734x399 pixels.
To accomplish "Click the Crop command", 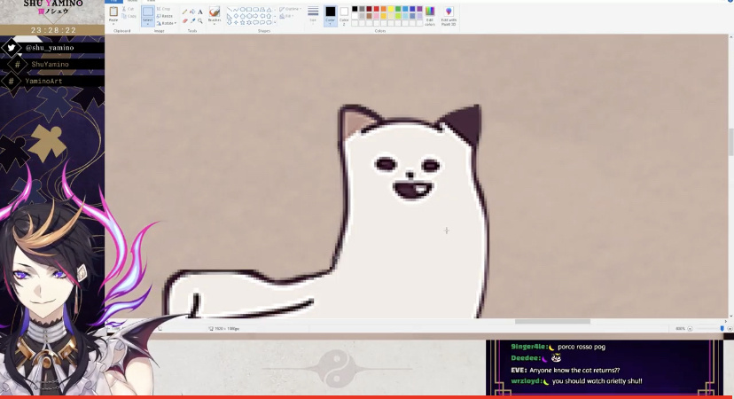I will tap(163, 9).
